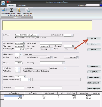Click the ESR-Teiln-Nr. input field

click(19, 88)
